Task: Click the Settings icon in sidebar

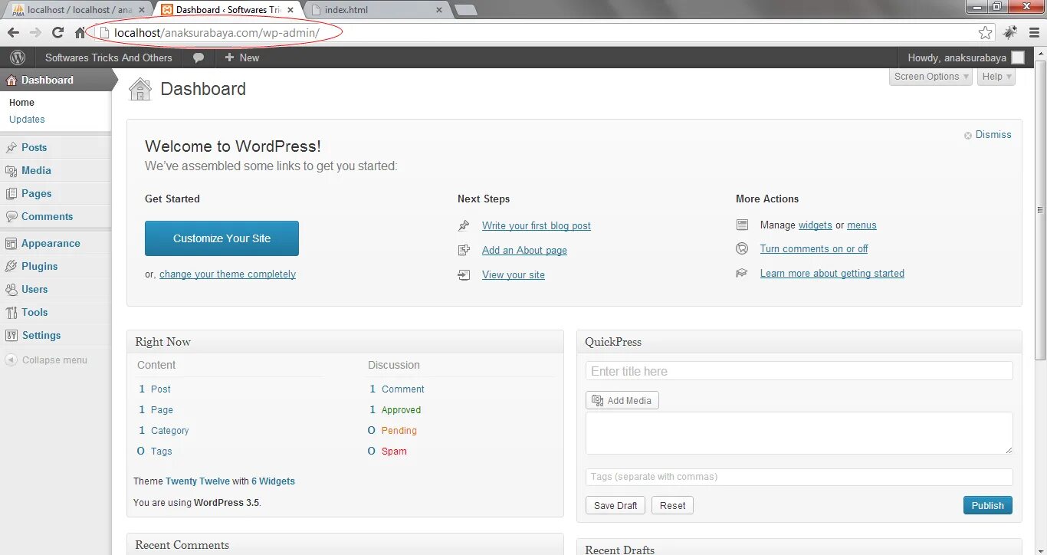Action: click(11, 335)
